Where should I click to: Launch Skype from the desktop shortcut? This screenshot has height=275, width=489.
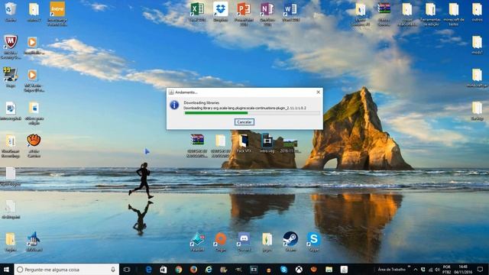pos(314,241)
